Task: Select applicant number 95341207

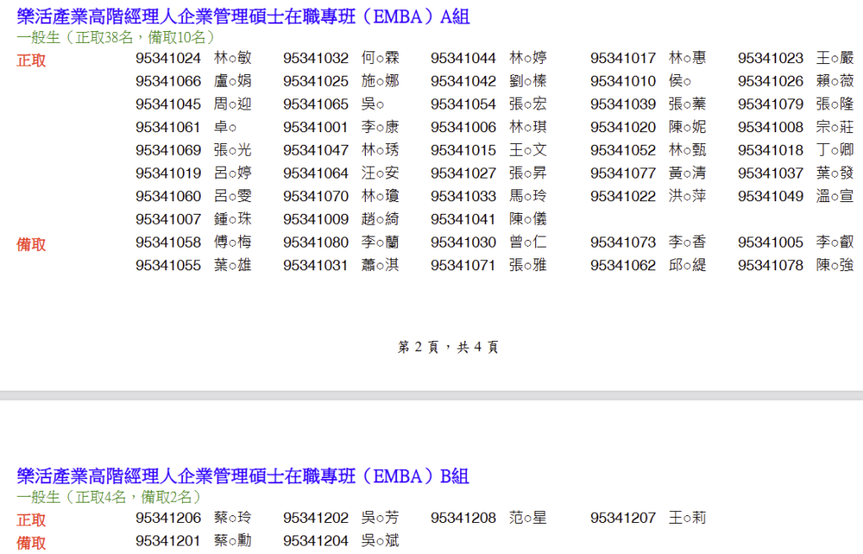Action: click(623, 518)
